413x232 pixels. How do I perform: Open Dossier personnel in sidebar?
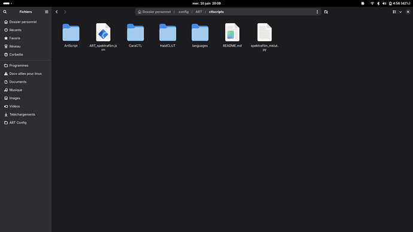(x=26, y=22)
